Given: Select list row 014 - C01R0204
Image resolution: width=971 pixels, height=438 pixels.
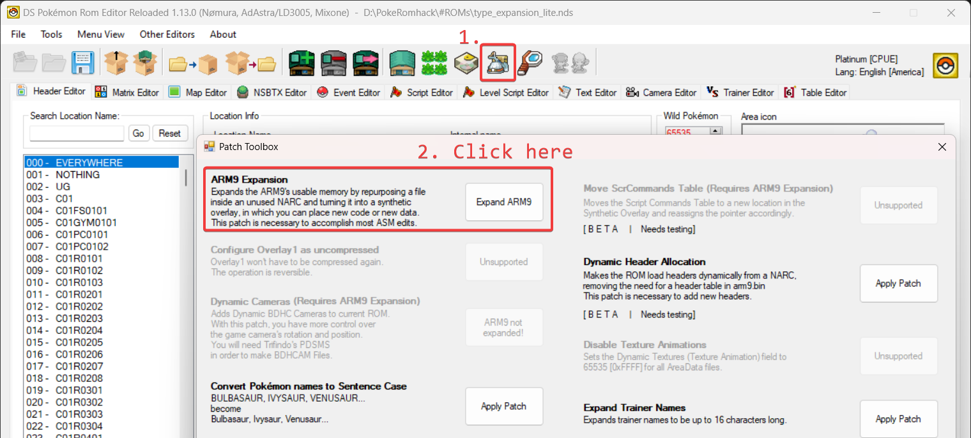Looking at the screenshot, I should (102, 331).
